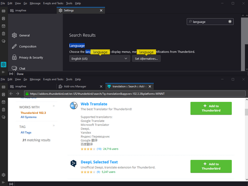Image resolution: width=248 pixels, height=186 pixels.
Task: Click Go menu in upper window
Action: click(x=25, y=3)
